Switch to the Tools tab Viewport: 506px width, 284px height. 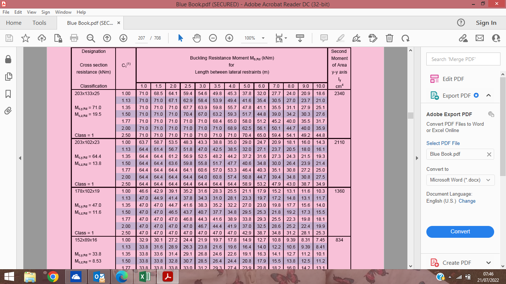(x=39, y=23)
